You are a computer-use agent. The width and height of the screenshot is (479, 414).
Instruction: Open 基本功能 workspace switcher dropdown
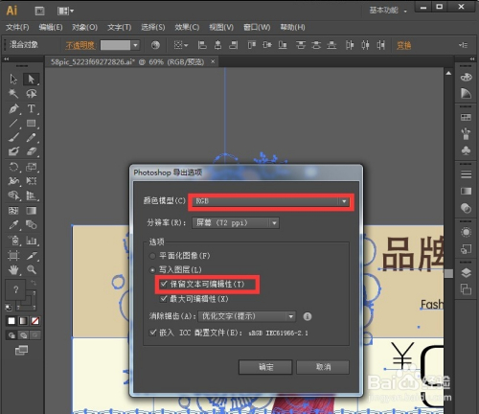(388, 11)
